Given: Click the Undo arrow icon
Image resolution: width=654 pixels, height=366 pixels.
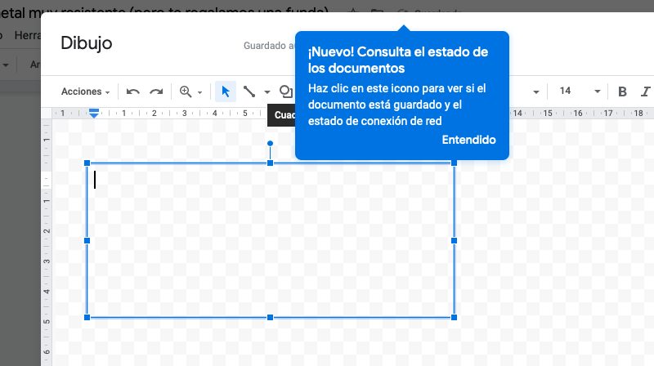Looking at the screenshot, I should pyautogui.click(x=133, y=91).
